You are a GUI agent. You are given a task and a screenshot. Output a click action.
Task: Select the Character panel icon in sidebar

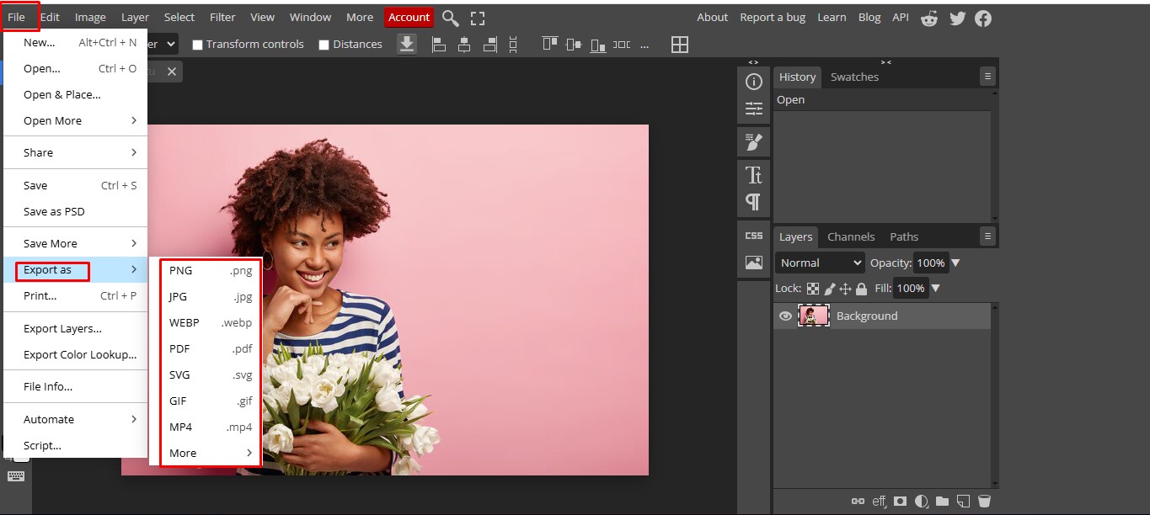click(x=752, y=174)
